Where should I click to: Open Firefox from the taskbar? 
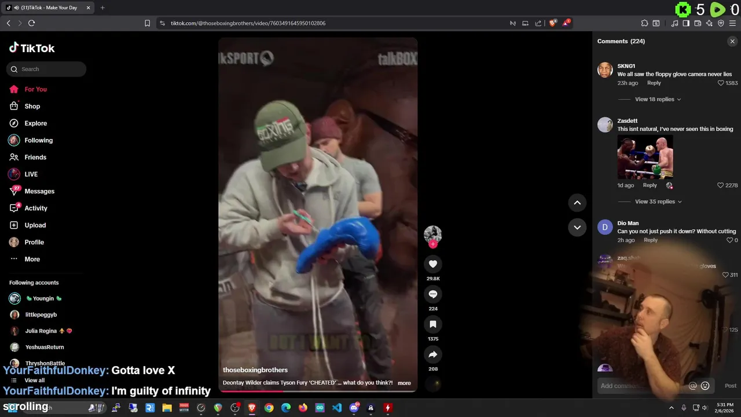tap(303, 408)
